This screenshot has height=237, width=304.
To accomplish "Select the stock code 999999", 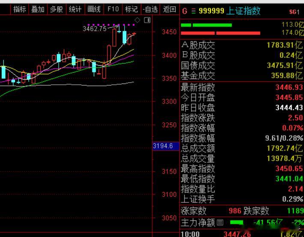I will point(212,11).
